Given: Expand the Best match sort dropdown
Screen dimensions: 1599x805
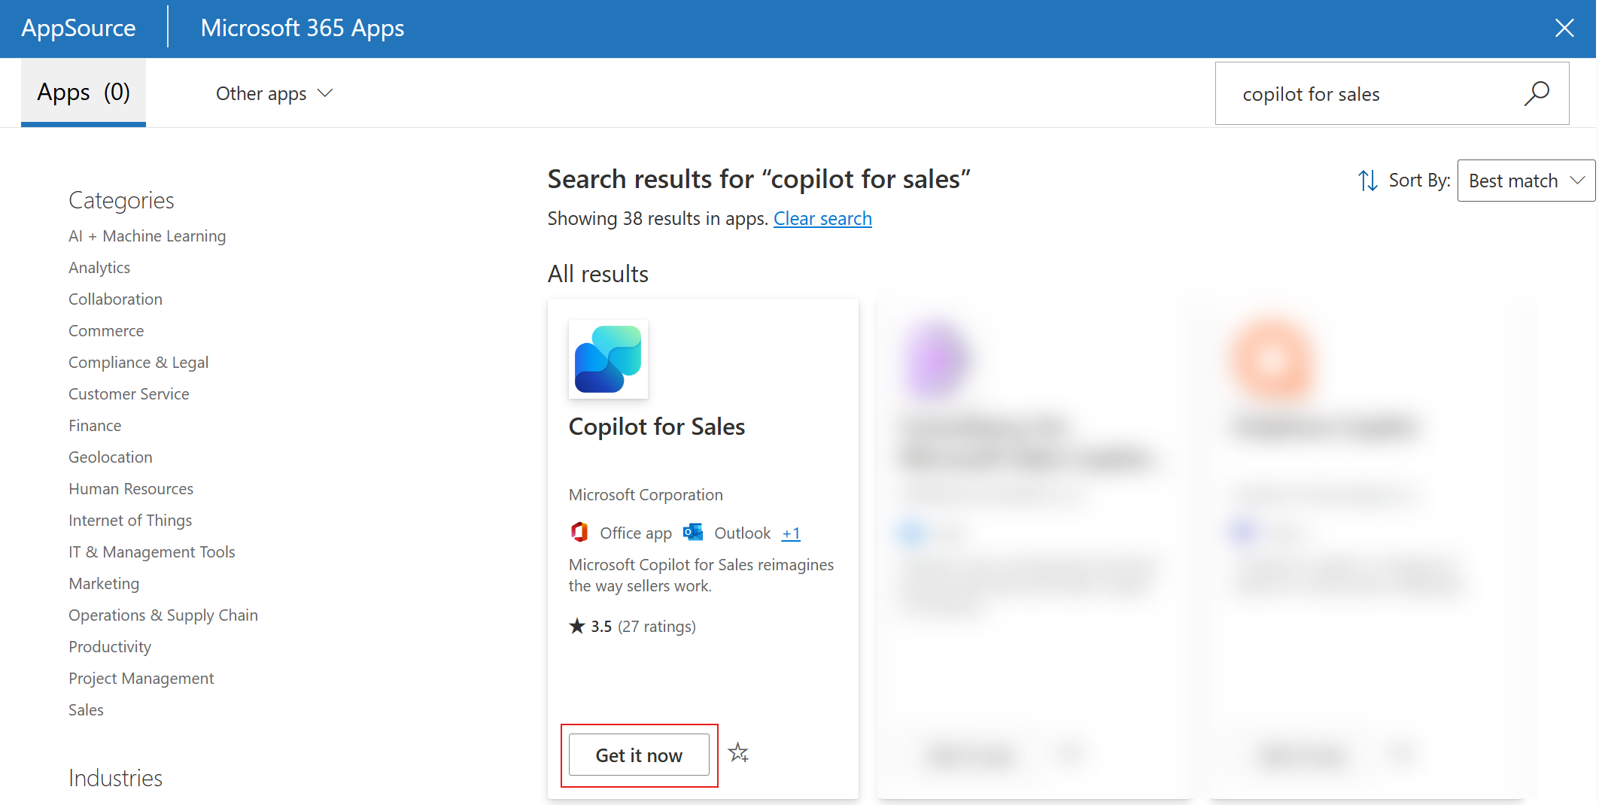Looking at the screenshot, I should [1525, 181].
